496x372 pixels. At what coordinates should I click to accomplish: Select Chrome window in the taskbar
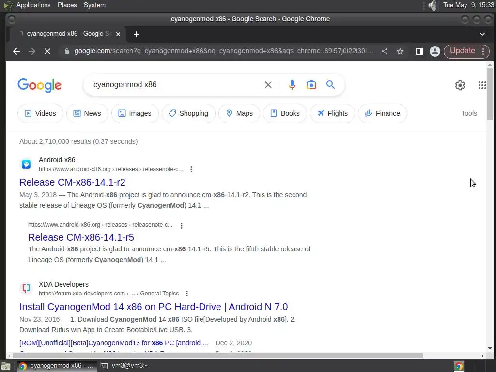coord(56,366)
